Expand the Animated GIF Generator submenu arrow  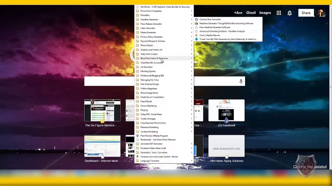coord(192,144)
